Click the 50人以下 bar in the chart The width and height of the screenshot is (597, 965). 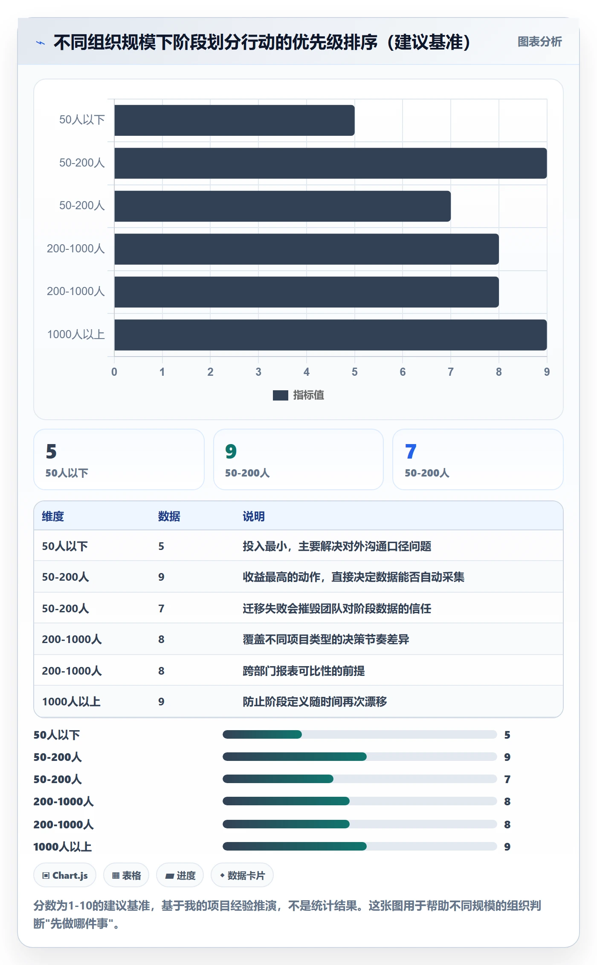tap(235, 120)
